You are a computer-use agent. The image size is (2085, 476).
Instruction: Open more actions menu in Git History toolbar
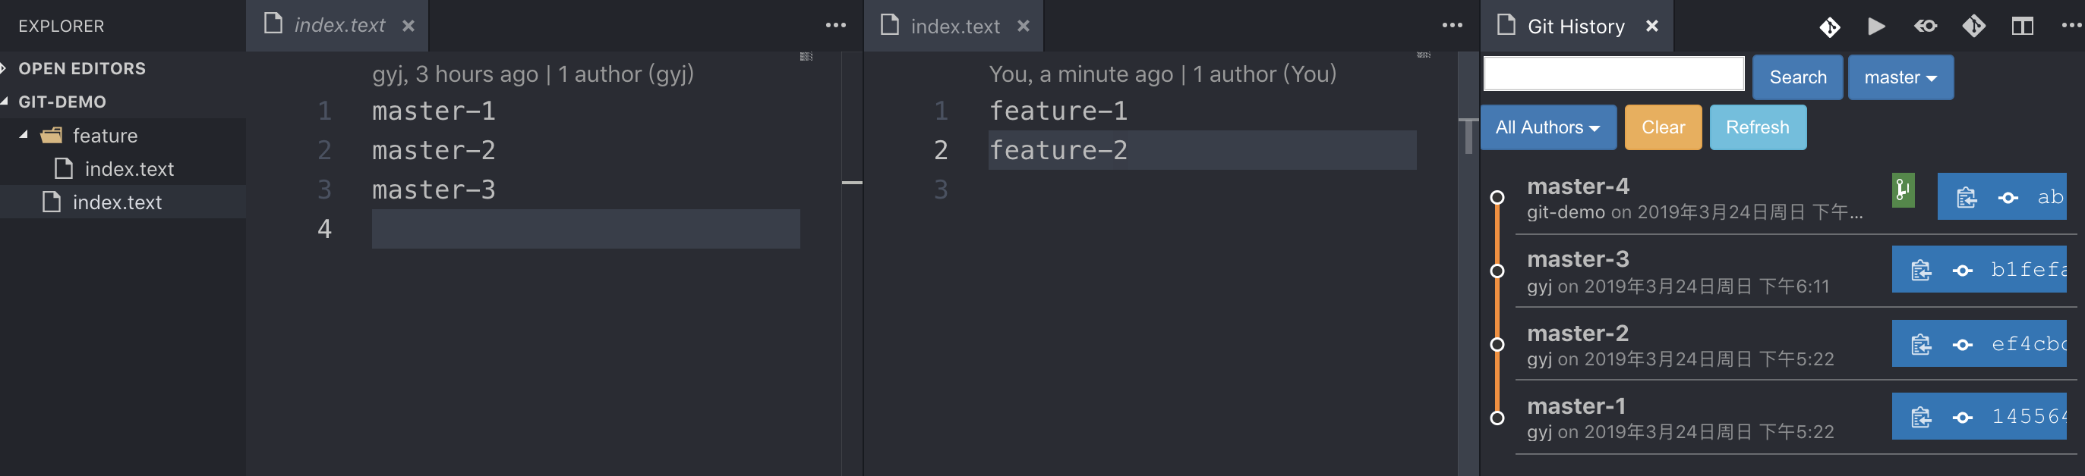2071,27
